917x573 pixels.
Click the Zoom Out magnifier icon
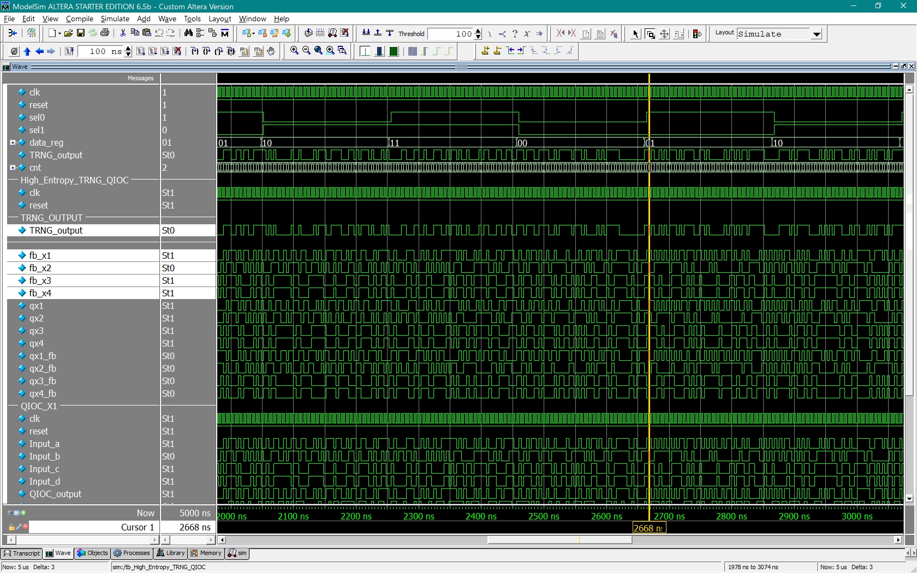pos(306,51)
